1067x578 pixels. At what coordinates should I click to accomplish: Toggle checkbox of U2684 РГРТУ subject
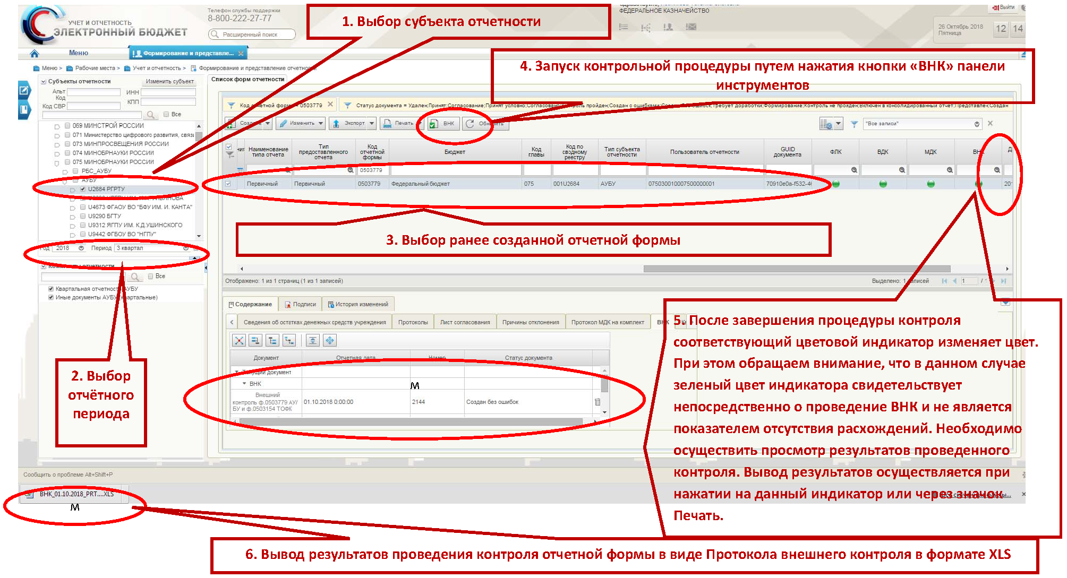click(83, 189)
